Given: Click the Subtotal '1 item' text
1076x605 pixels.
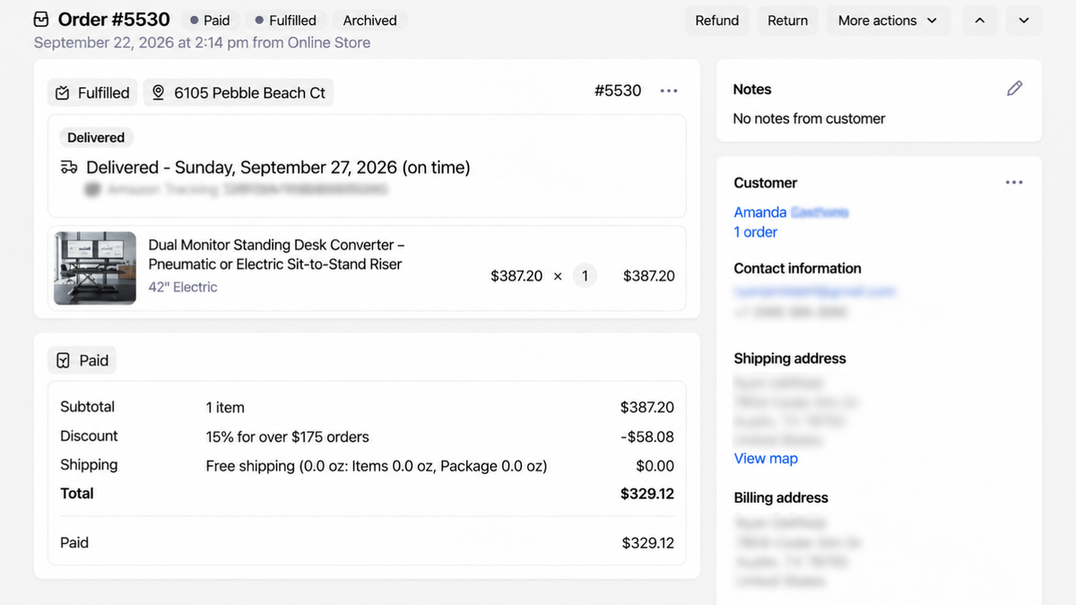Looking at the screenshot, I should (x=225, y=407).
